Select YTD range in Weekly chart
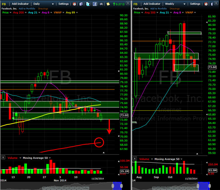The image size is (220, 190). (164, 188)
